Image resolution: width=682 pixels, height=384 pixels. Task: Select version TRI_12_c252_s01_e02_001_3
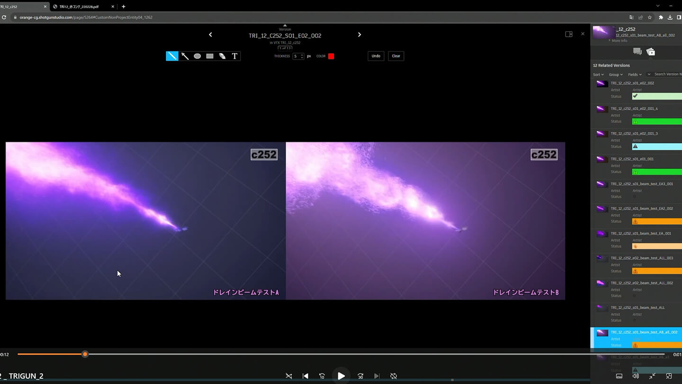[634, 134]
